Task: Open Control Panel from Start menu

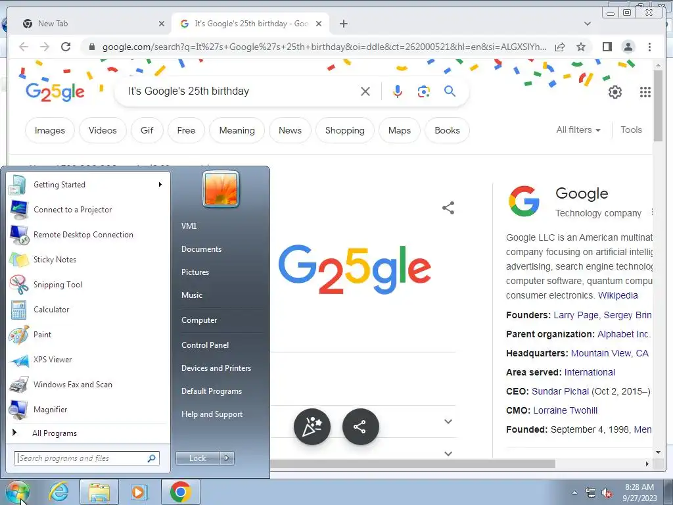Action: click(x=205, y=345)
